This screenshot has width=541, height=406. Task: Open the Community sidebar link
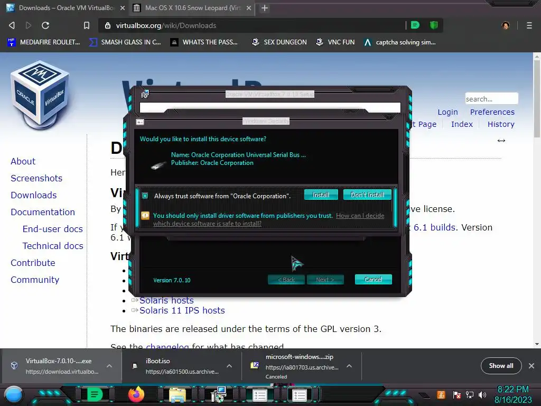click(x=35, y=280)
